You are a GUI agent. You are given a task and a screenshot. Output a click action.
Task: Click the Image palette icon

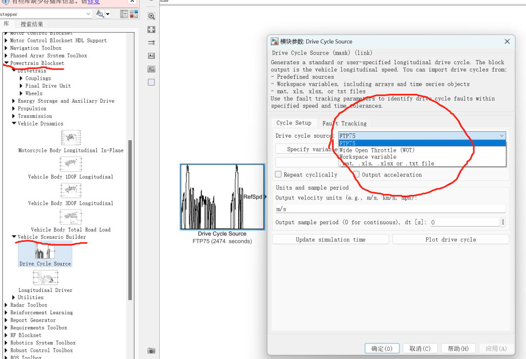coord(151,69)
